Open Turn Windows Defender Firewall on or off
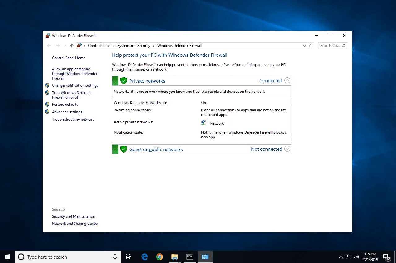 point(72,95)
